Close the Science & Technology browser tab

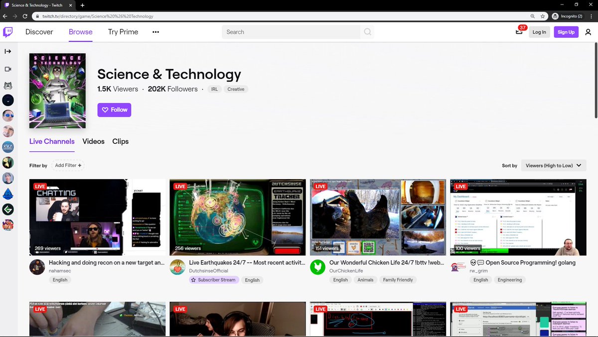click(x=71, y=5)
